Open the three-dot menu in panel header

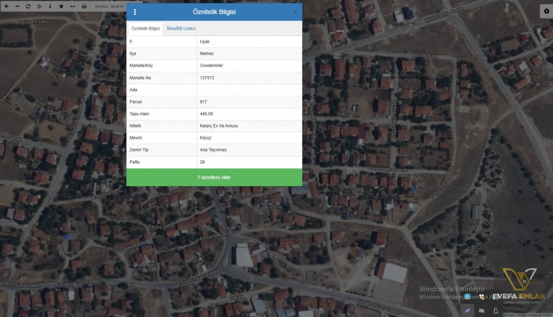point(135,12)
